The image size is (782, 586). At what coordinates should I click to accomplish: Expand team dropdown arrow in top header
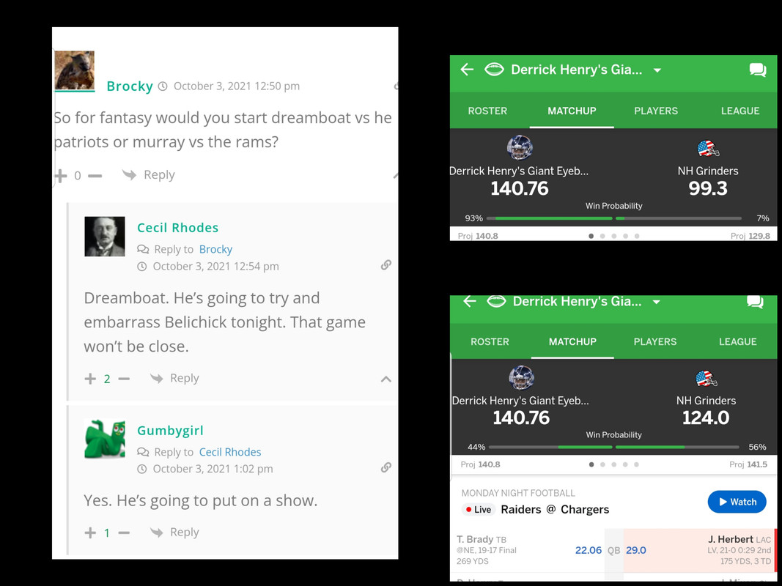coord(657,70)
